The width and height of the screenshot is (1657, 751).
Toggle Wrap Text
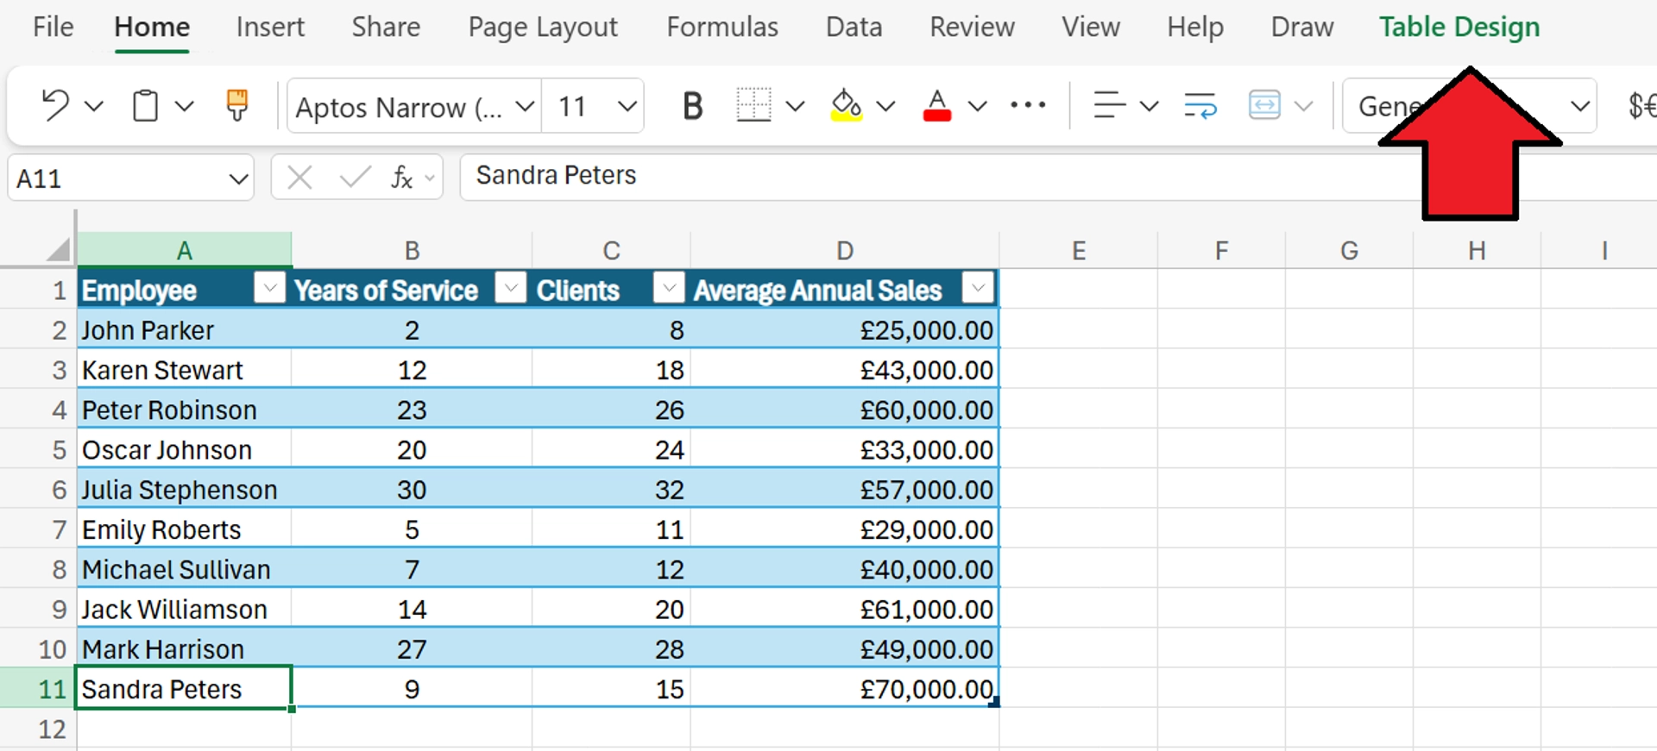tap(1200, 106)
